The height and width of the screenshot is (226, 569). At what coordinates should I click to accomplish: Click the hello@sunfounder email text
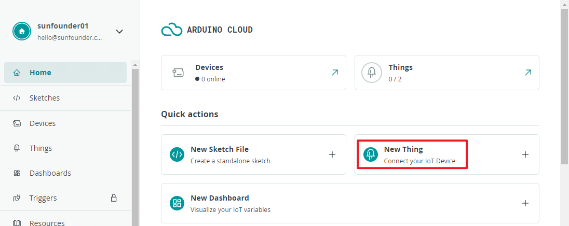pos(70,37)
